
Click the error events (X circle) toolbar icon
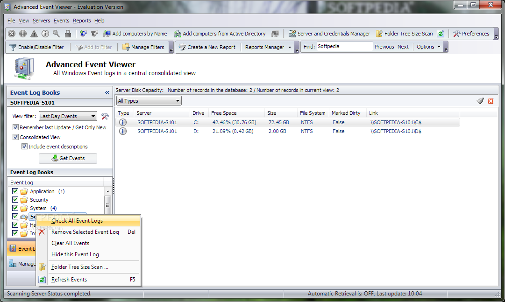(x=12, y=34)
